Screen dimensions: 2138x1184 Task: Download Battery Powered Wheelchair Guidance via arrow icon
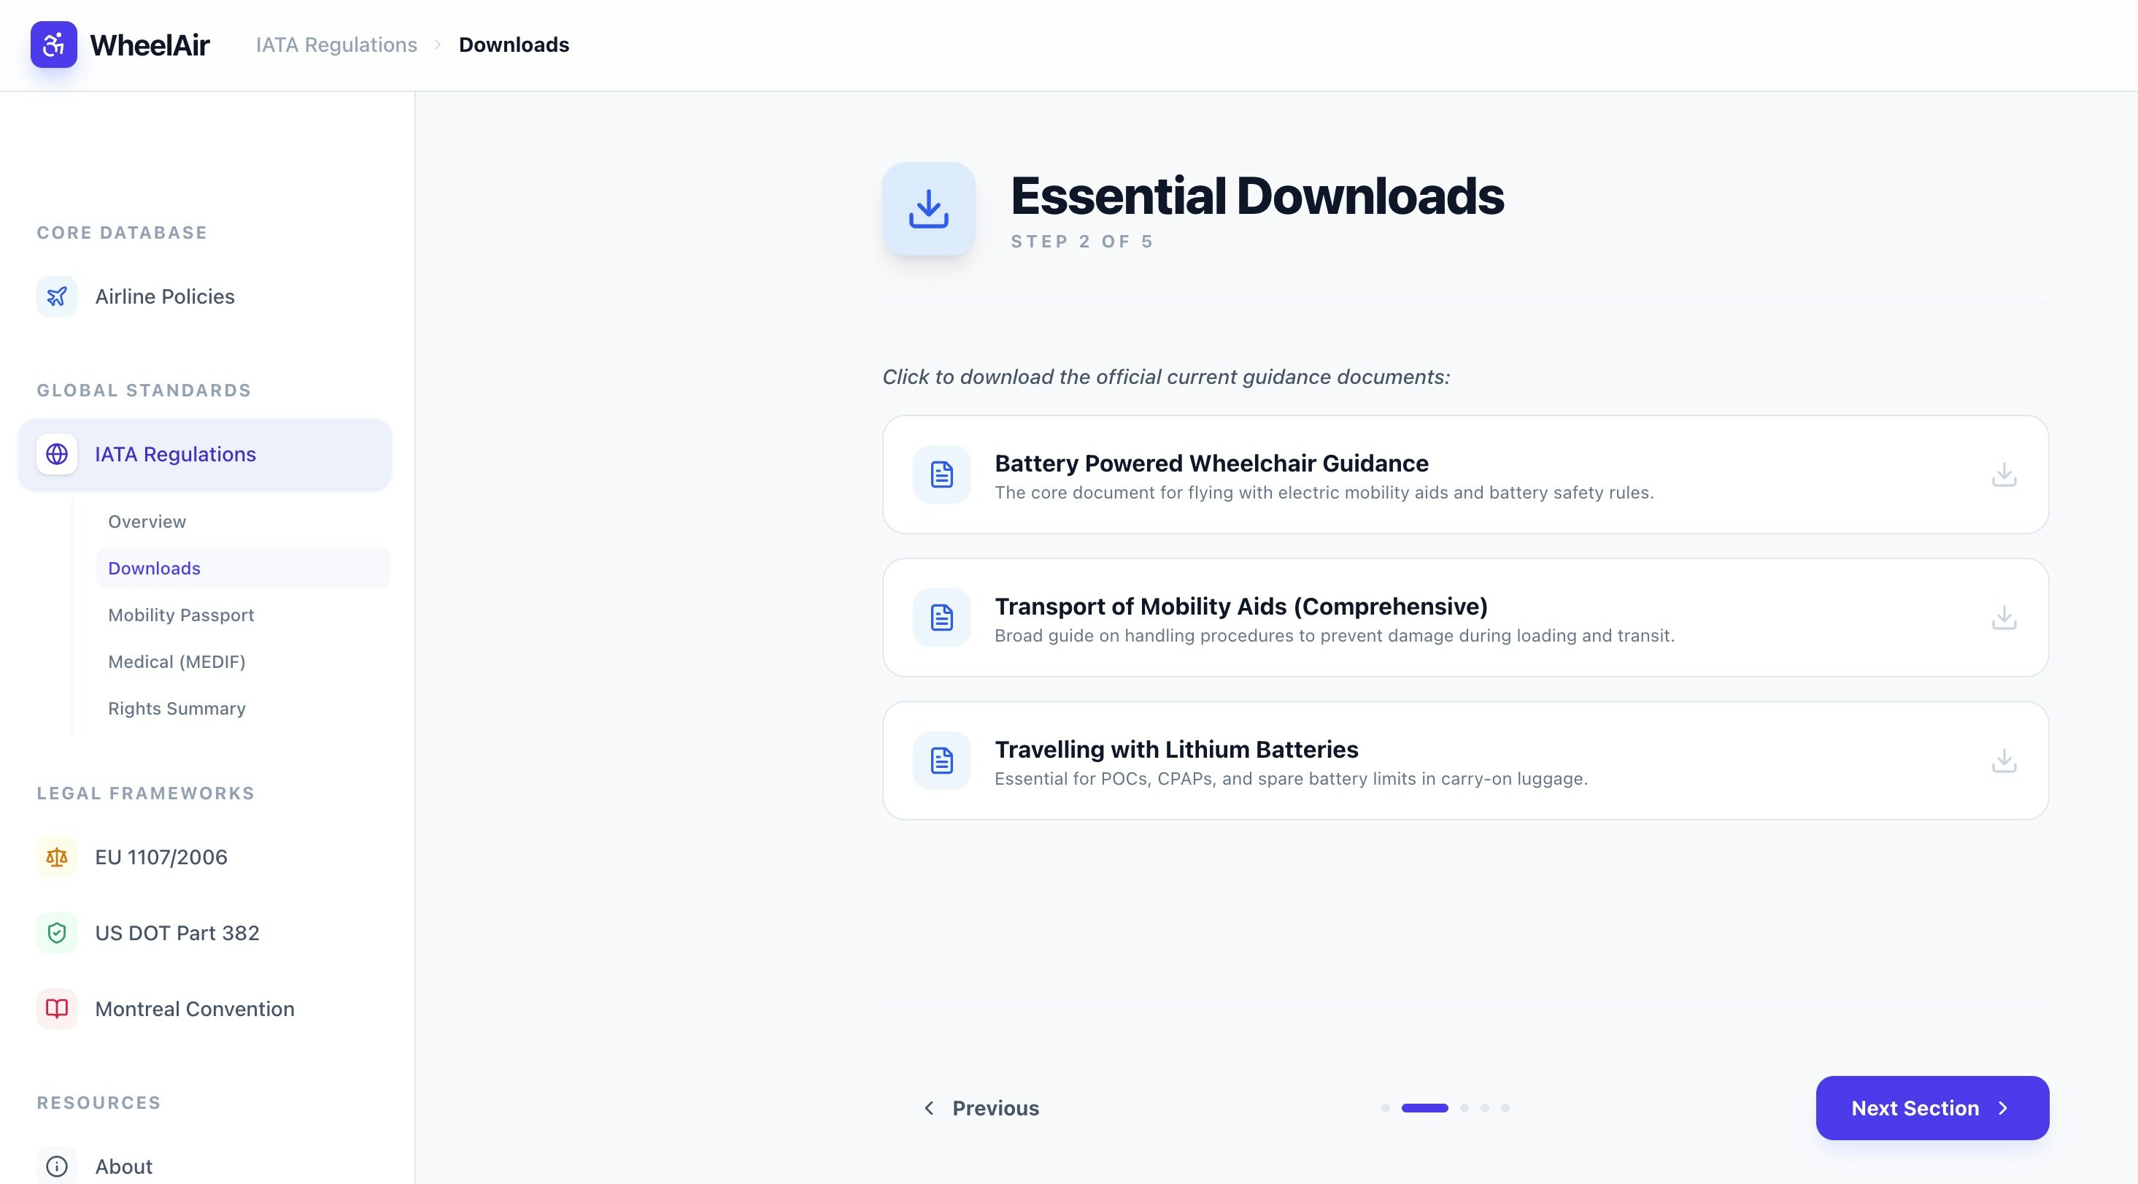coord(2004,475)
